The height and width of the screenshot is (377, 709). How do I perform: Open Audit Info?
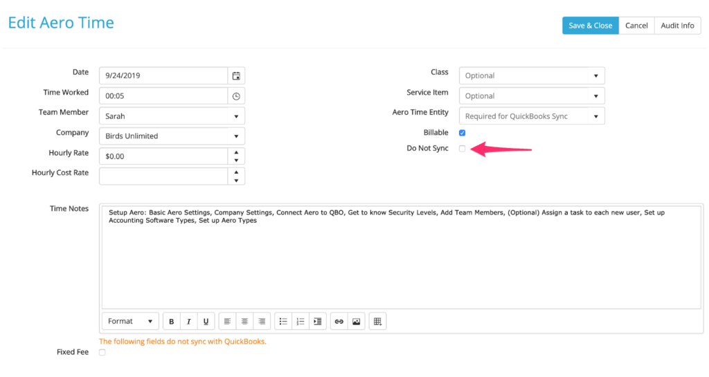677,26
